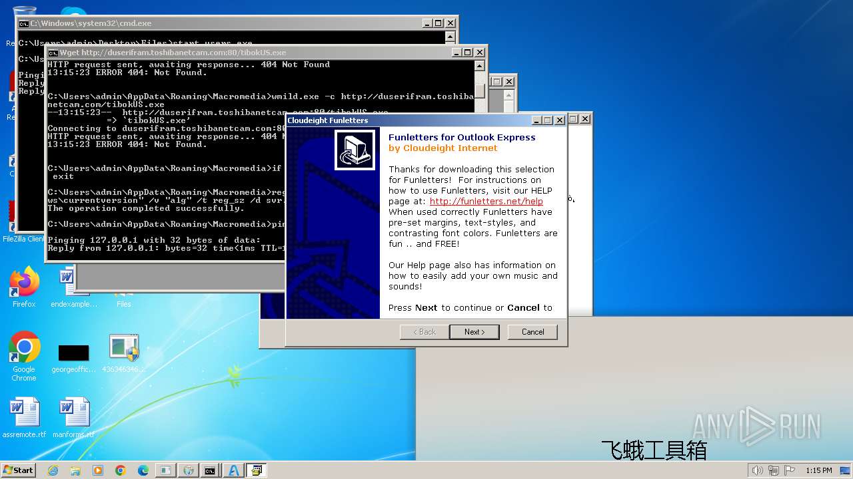Open Windows Media Player taskbar icon
Image resolution: width=853 pixels, height=479 pixels.
98,470
